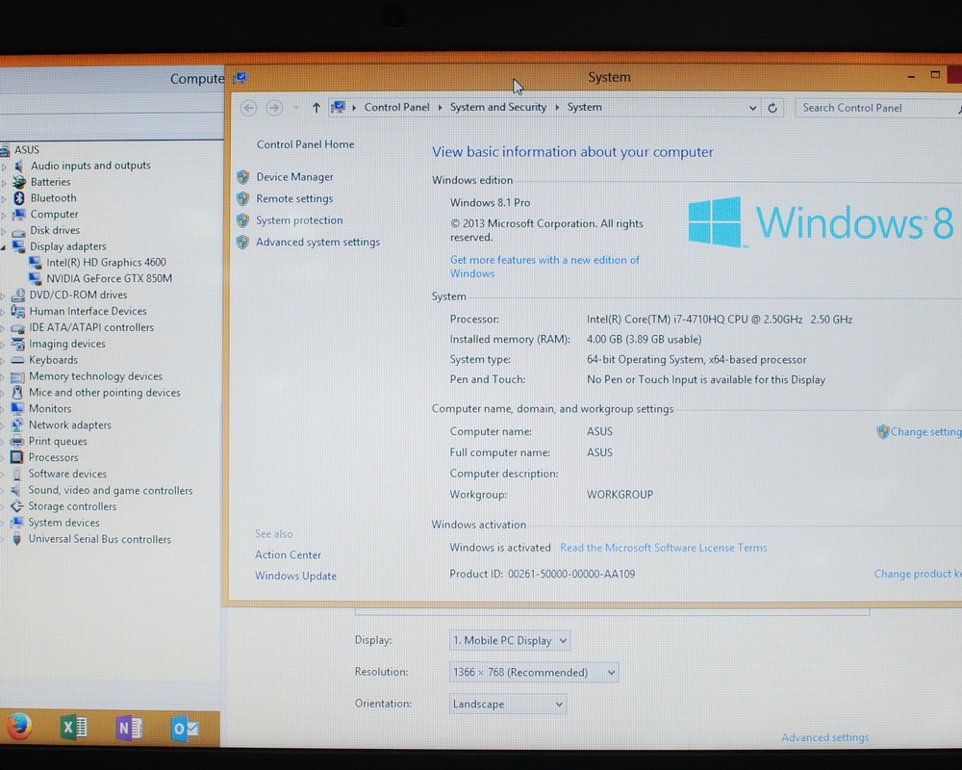Click the Batteries device icon

coord(19,182)
